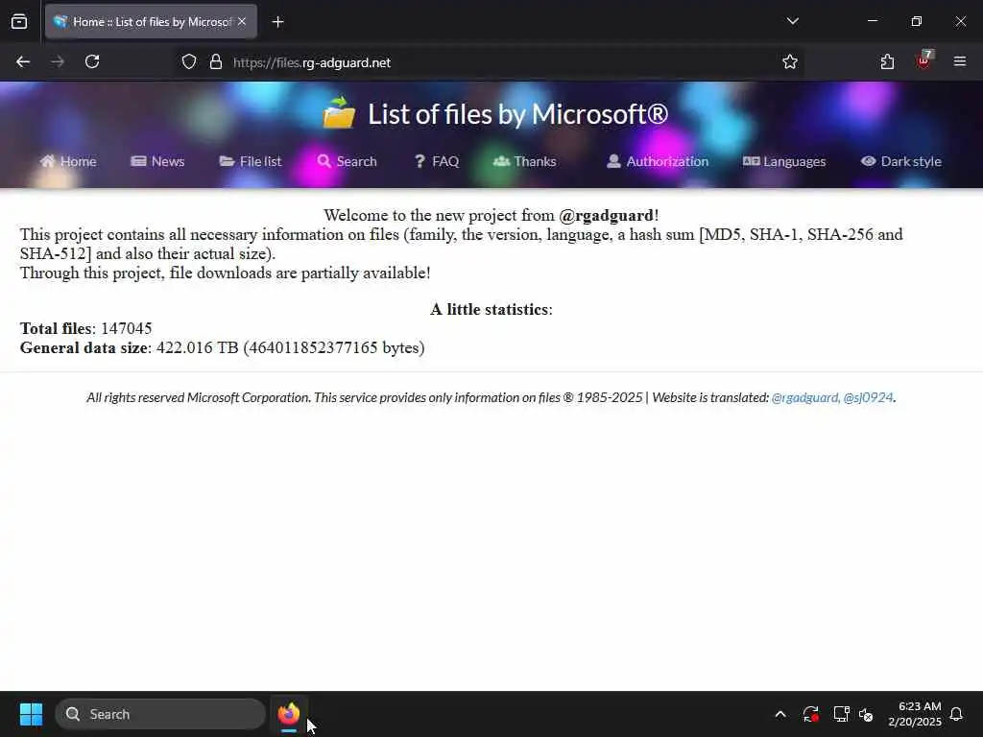
Task: Open the Authorization page
Action: point(657,161)
